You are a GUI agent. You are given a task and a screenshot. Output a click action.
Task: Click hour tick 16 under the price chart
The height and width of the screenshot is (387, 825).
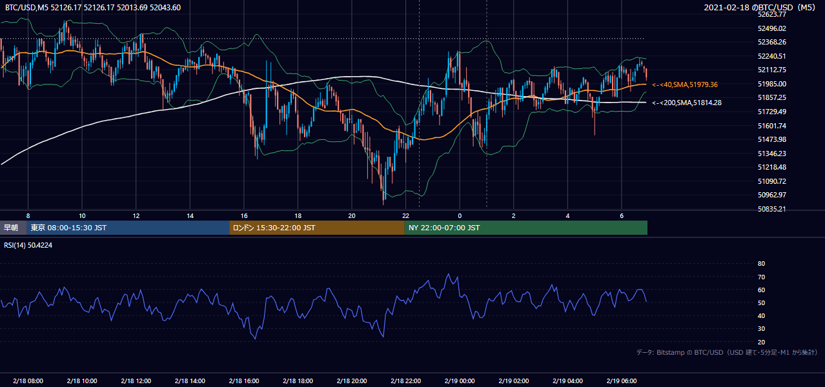(243, 215)
